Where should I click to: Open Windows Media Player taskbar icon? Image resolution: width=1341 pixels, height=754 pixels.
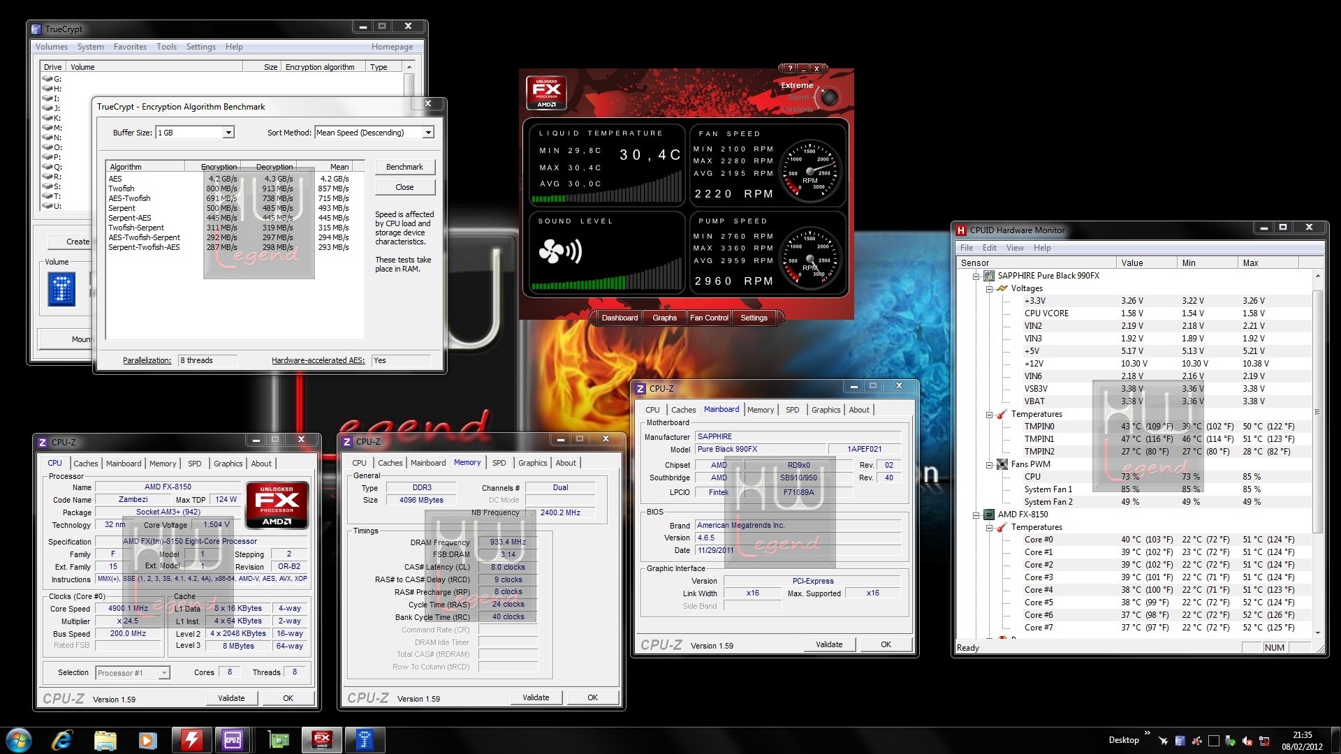pyautogui.click(x=147, y=740)
